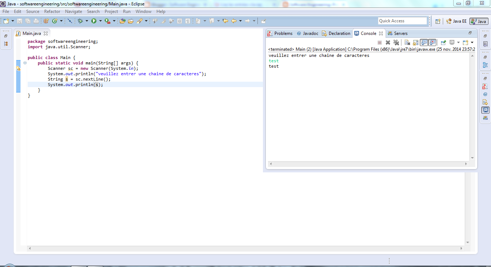Save the file with the Save icon
The image size is (491, 267).
coord(20,21)
